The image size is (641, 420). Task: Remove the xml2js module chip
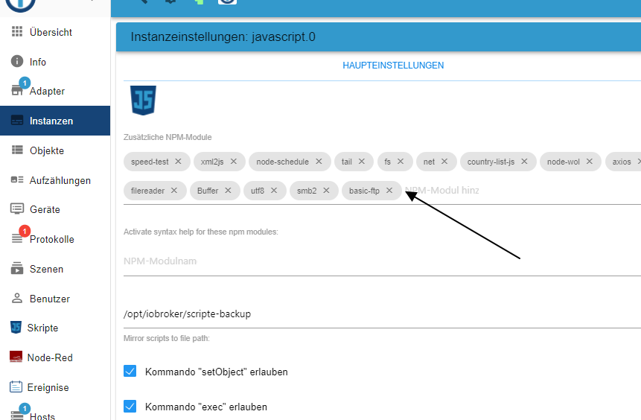pyautogui.click(x=234, y=162)
